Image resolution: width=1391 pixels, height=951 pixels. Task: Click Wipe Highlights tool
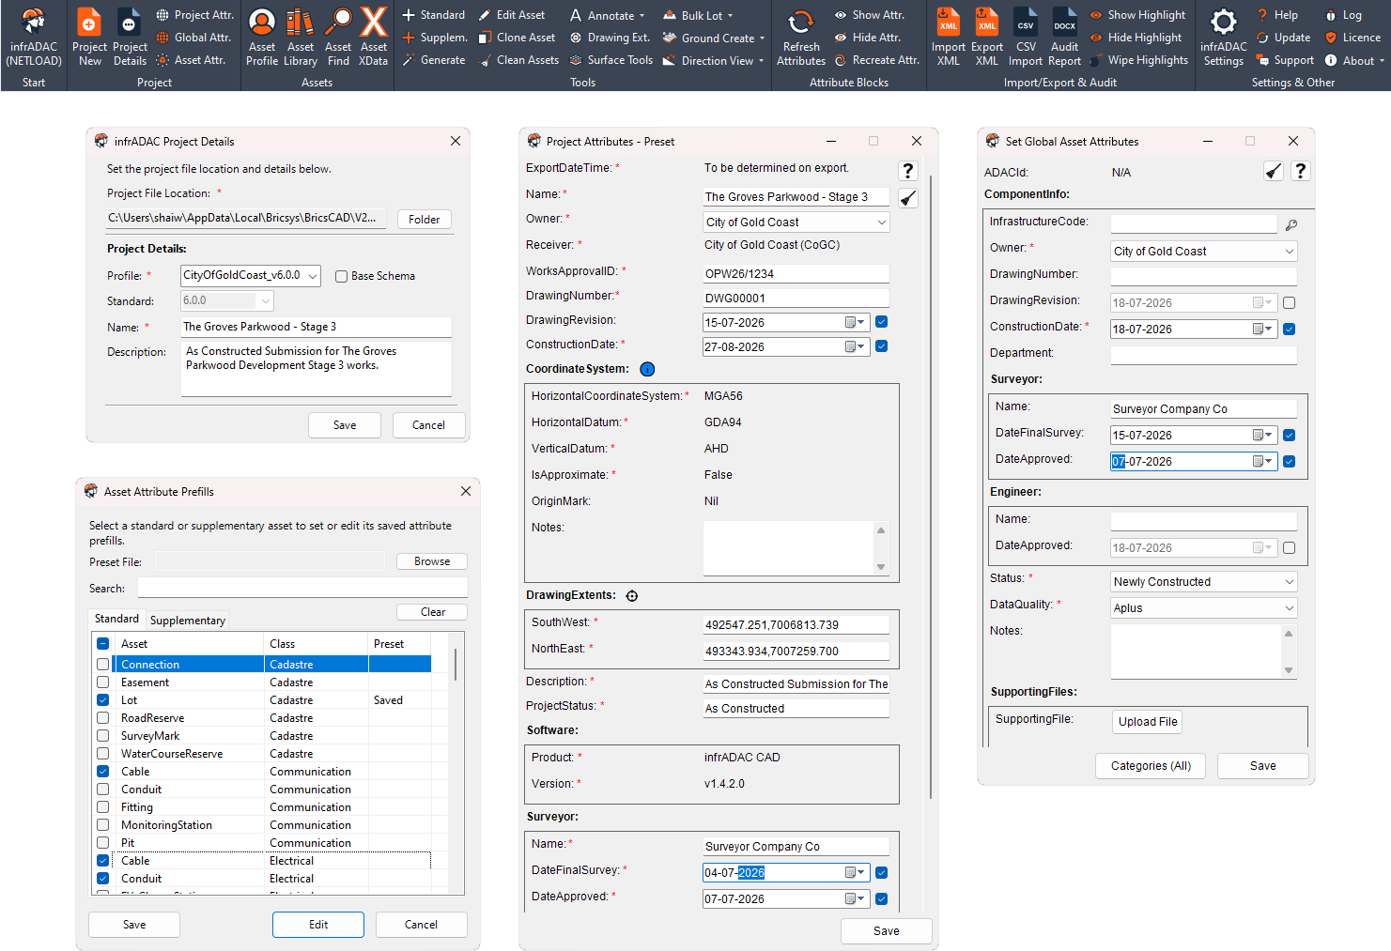point(1138,60)
